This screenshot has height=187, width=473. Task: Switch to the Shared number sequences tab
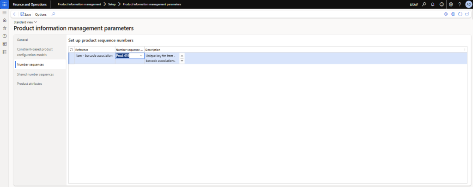[35, 74]
